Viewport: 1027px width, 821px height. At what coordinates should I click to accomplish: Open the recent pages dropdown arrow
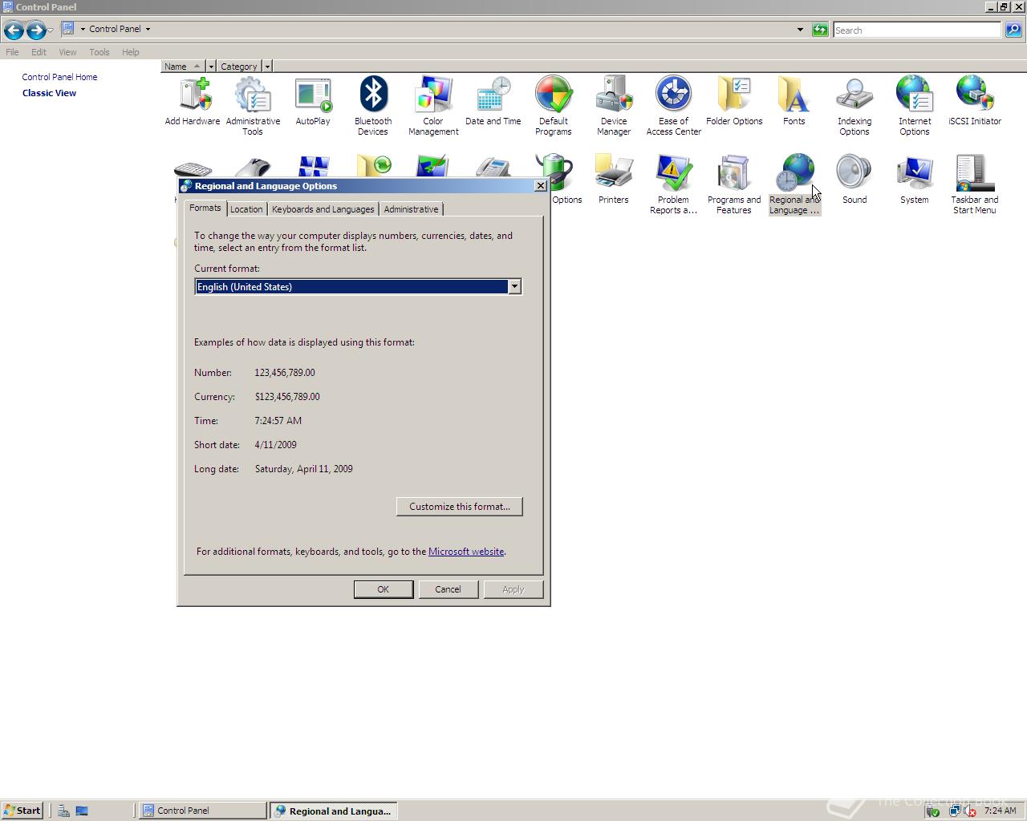50,30
